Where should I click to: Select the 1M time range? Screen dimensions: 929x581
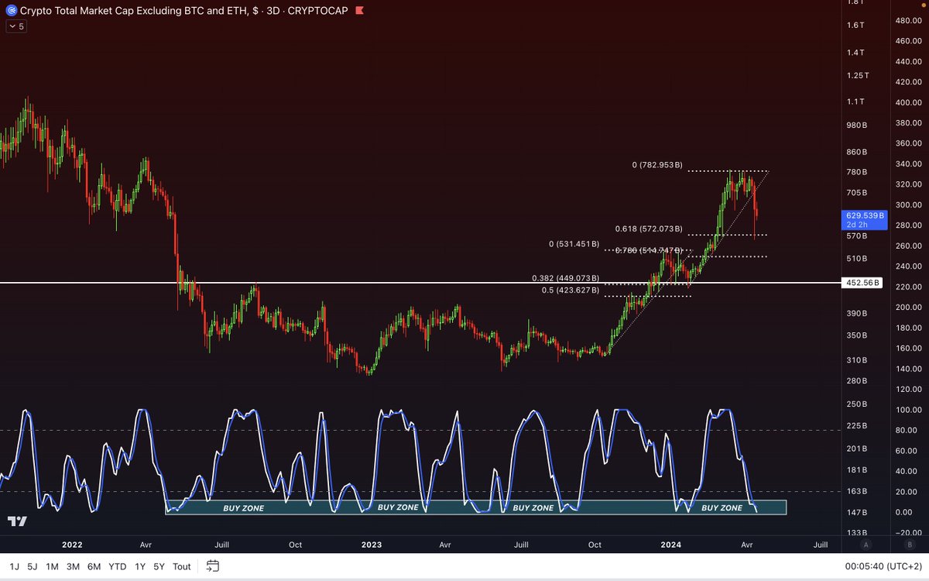click(53, 566)
